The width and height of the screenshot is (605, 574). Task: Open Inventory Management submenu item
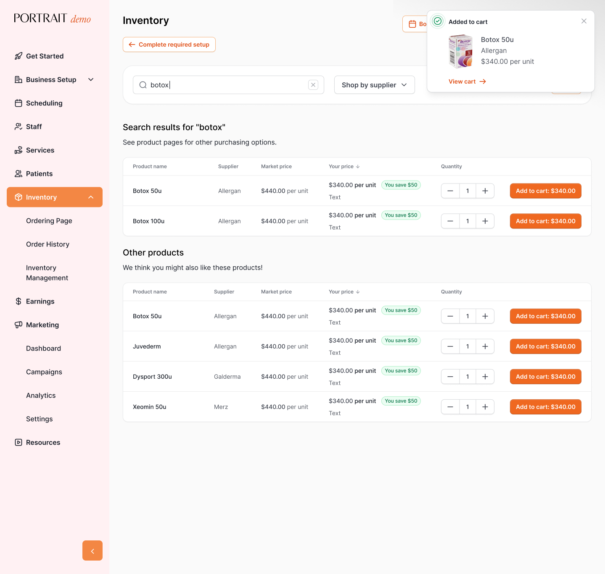(x=47, y=273)
